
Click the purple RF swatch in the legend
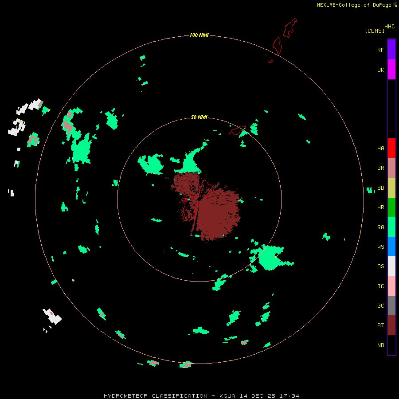point(391,50)
